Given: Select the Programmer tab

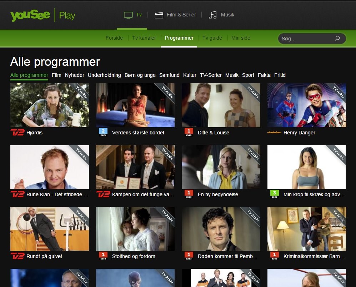Looking at the screenshot, I should pyautogui.click(x=179, y=38).
